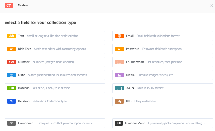This screenshot has height=131, width=215.
Task: Click the purple Media image icon
Action: (x=119, y=75)
